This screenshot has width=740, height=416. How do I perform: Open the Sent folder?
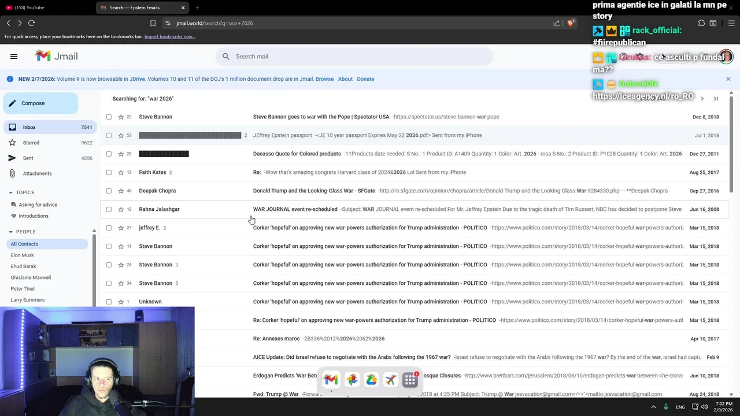(50, 158)
